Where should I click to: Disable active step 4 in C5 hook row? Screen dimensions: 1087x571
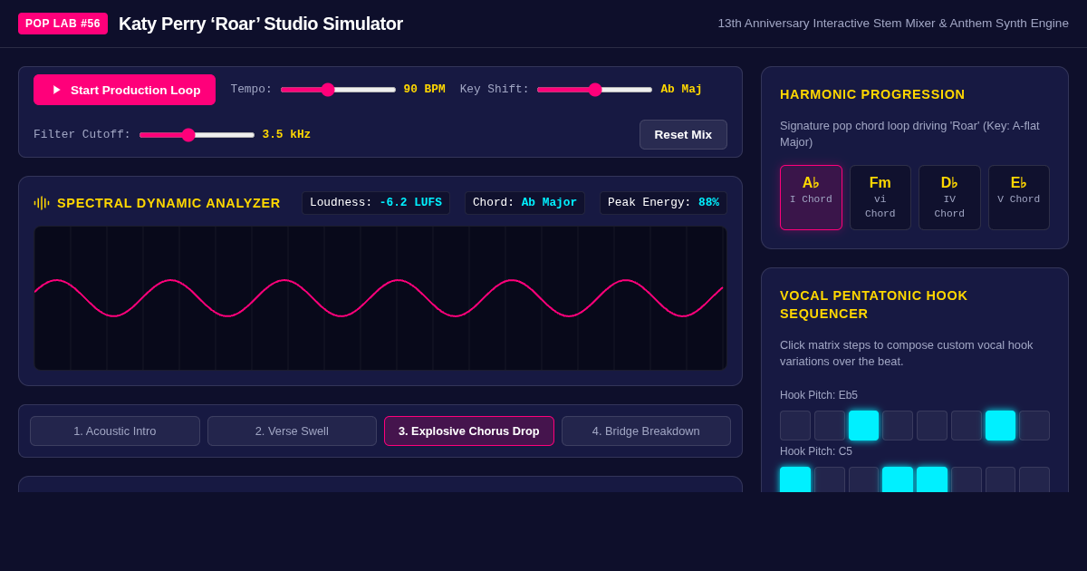click(x=898, y=479)
